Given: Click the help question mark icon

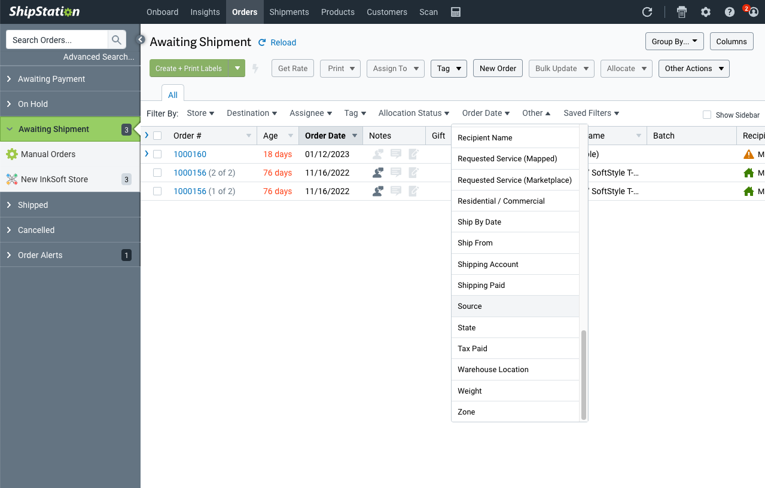Looking at the screenshot, I should [729, 11].
